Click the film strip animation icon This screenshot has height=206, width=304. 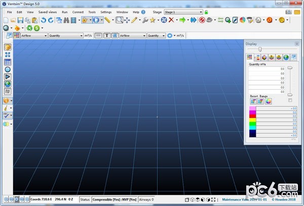[73, 20]
